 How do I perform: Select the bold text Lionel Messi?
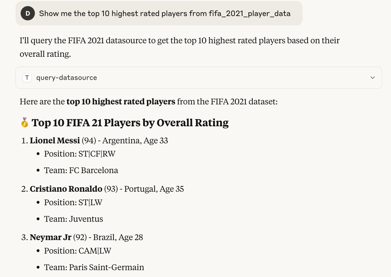click(x=55, y=140)
